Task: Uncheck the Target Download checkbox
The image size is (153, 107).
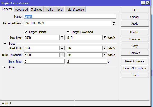Action: pos(68,32)
